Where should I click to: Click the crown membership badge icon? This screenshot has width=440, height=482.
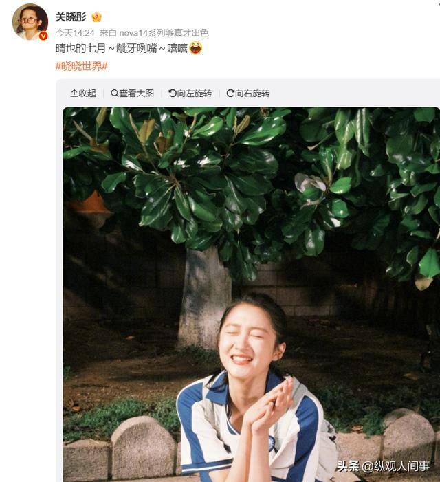96,17
